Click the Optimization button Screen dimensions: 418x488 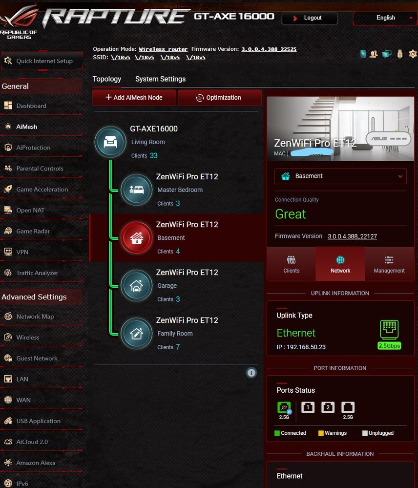(x=220, y=98)
